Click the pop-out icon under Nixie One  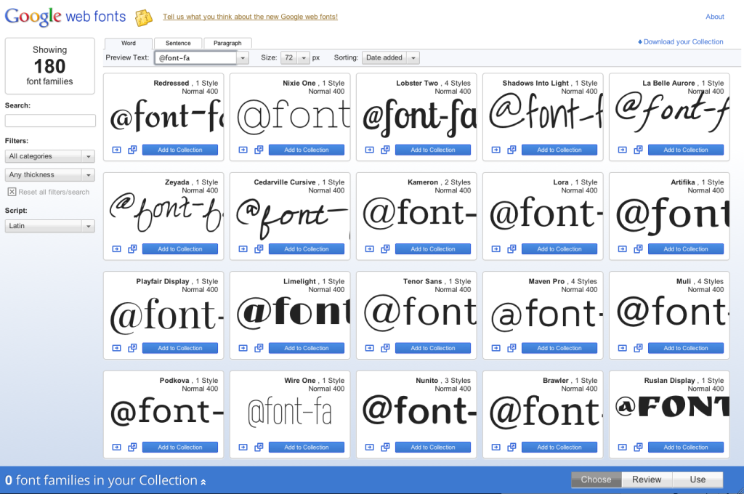[259, 150]
